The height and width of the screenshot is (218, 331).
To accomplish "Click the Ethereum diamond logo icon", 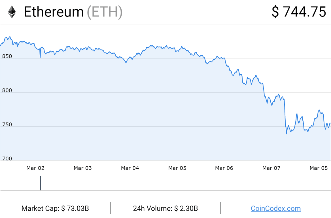I will 12,12.
